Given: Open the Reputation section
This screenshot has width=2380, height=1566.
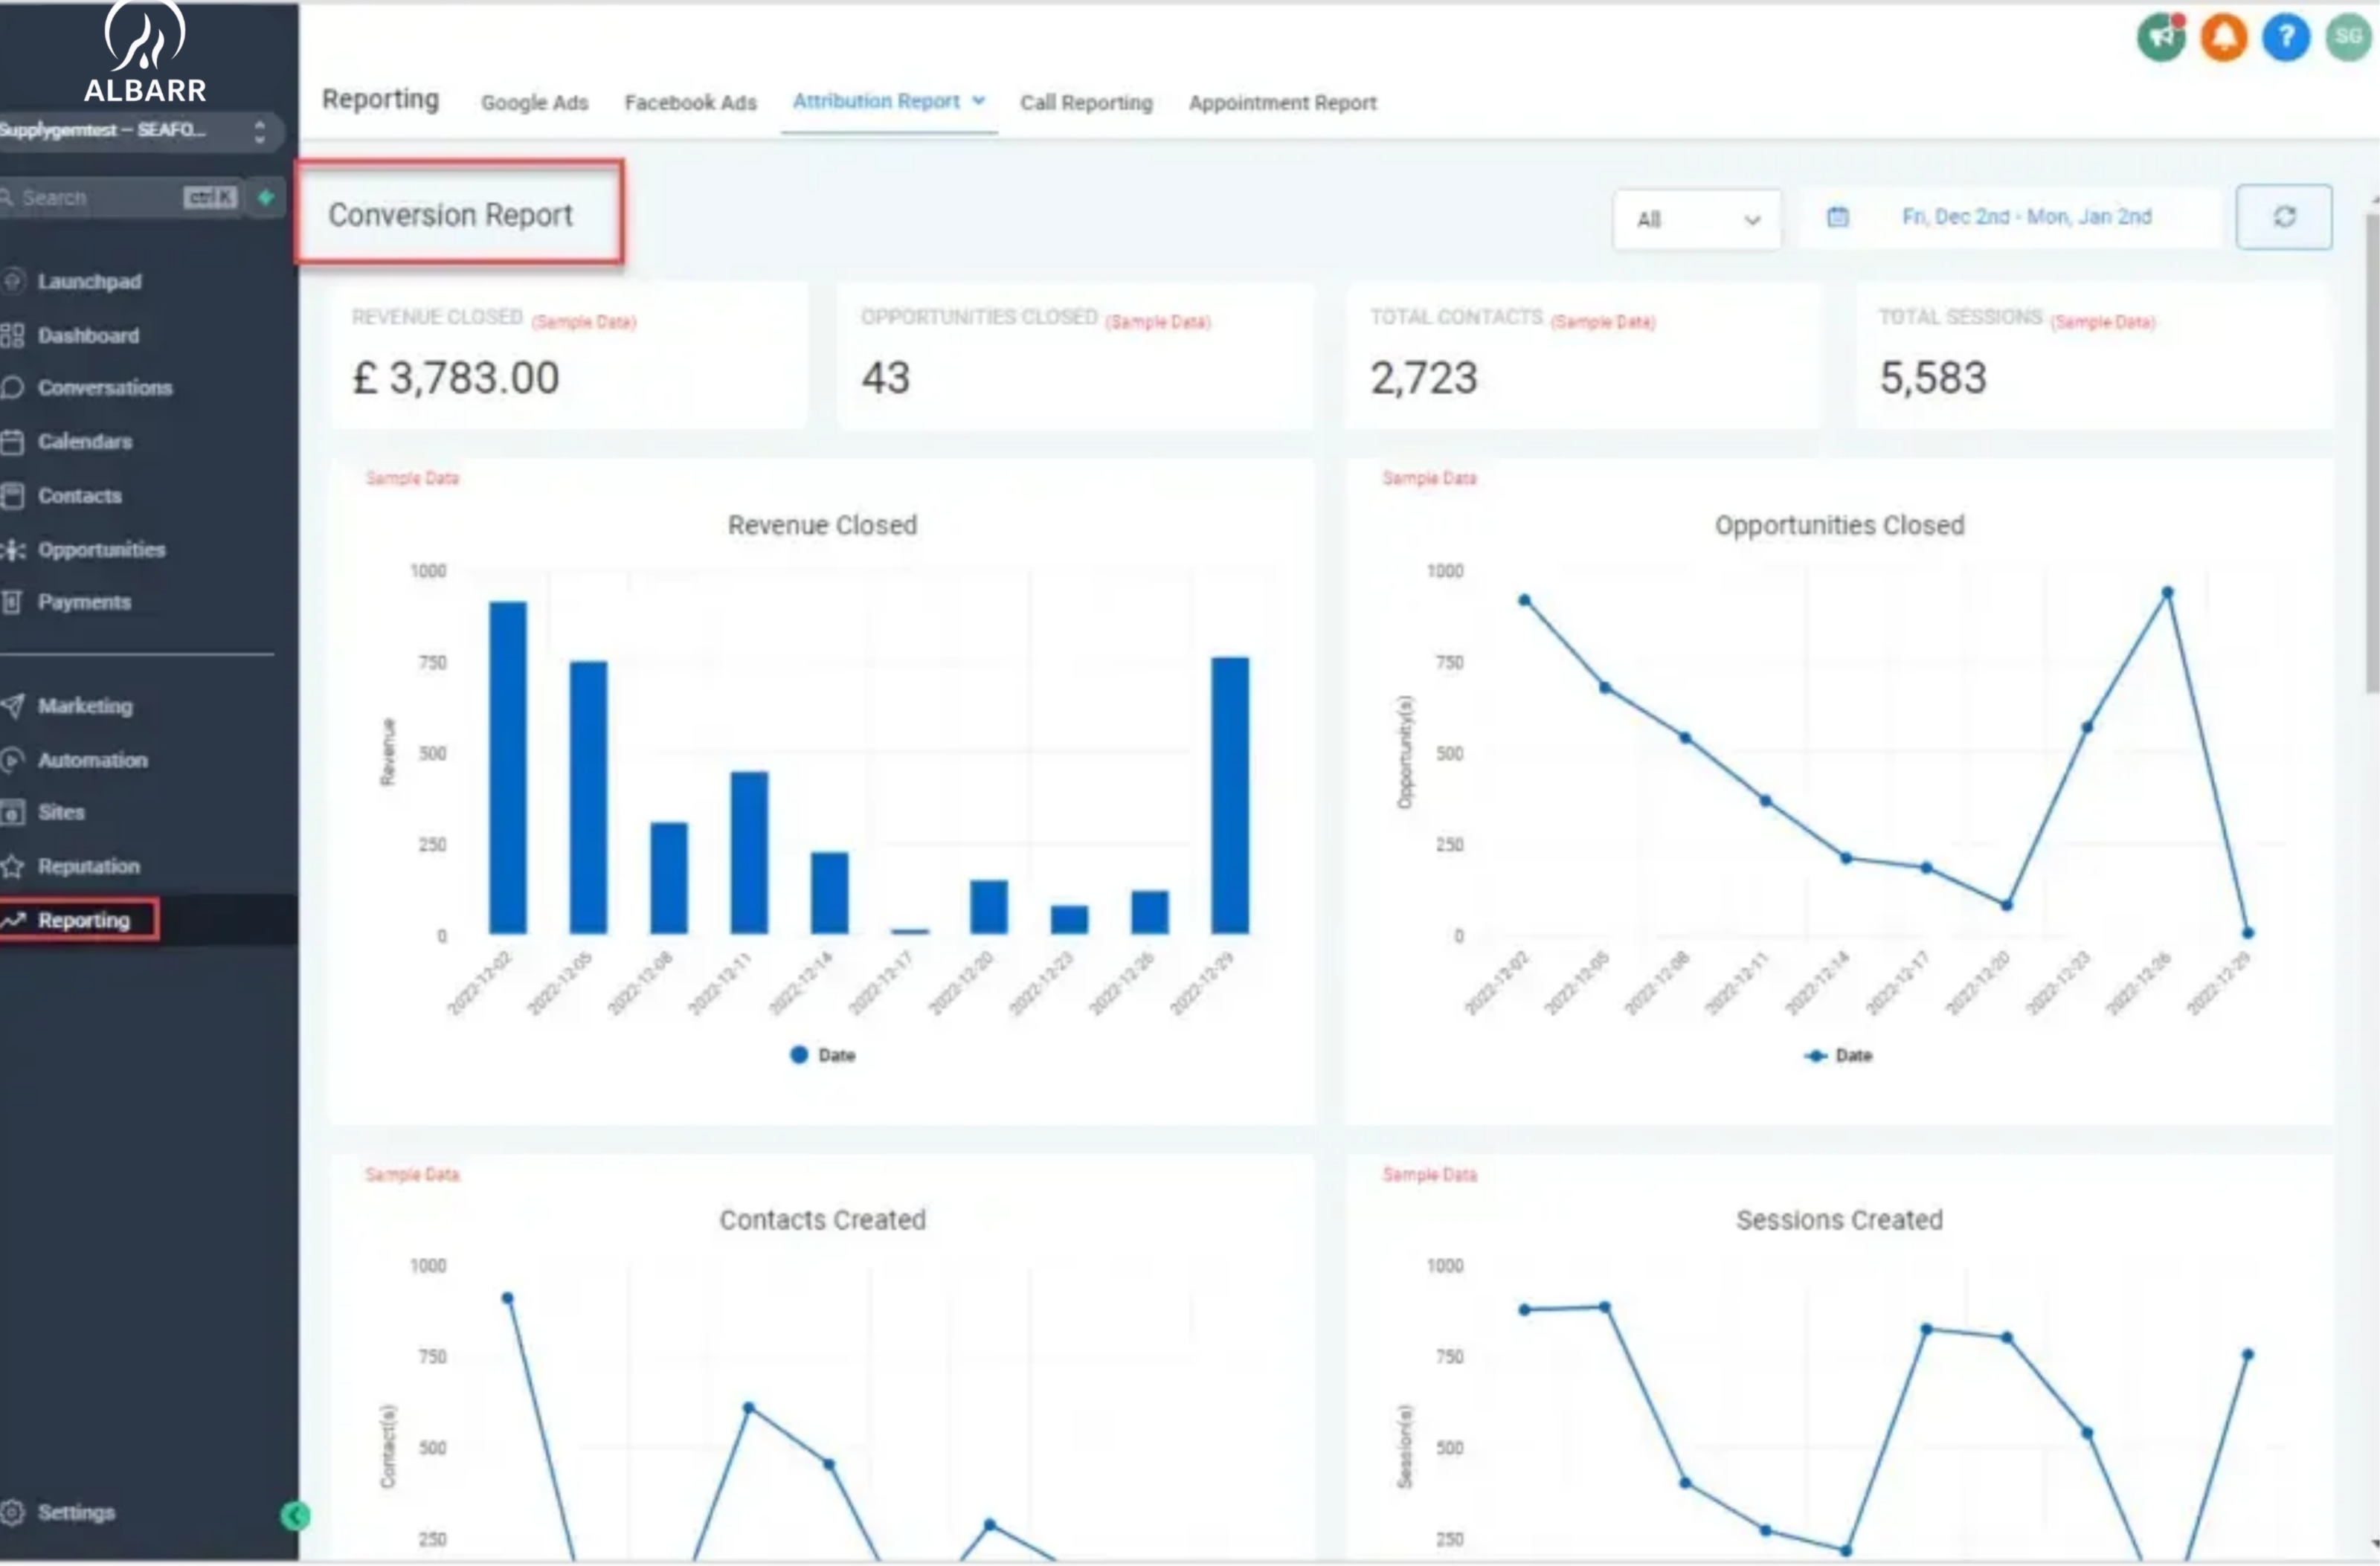Looking at the screenshot, I should coord(89,865).
